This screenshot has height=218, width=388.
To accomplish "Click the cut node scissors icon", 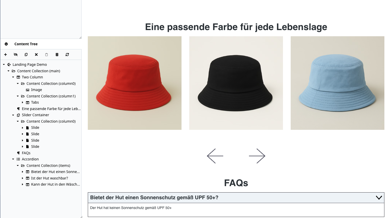I will [36, 55].
